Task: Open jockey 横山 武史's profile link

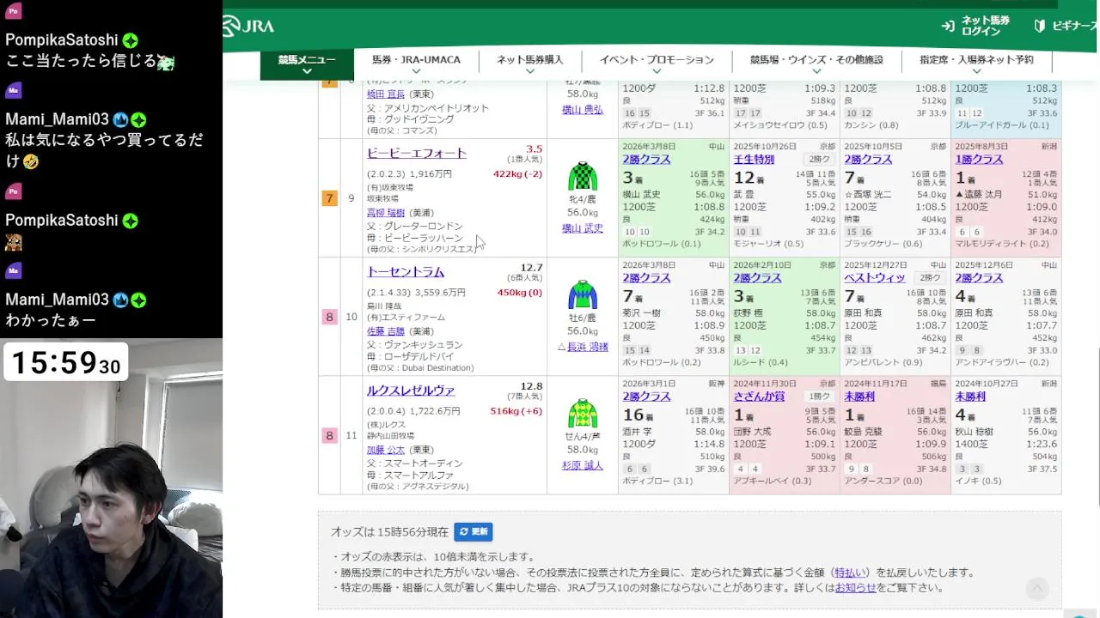Action: [x=583, y=228]
